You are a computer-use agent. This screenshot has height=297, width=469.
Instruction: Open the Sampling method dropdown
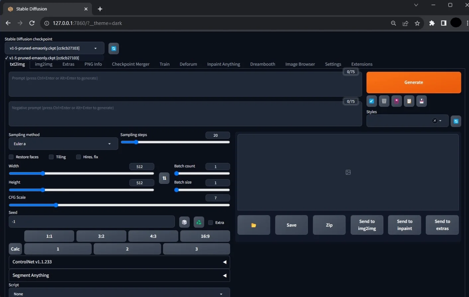[x=63, y=144]
